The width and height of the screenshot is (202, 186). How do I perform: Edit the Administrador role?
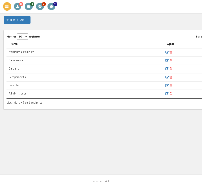click(x=167, y=94)
